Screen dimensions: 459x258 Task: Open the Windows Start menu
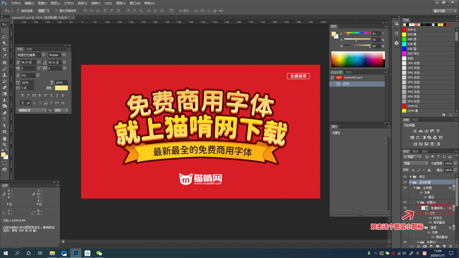[x=5, y=253]
